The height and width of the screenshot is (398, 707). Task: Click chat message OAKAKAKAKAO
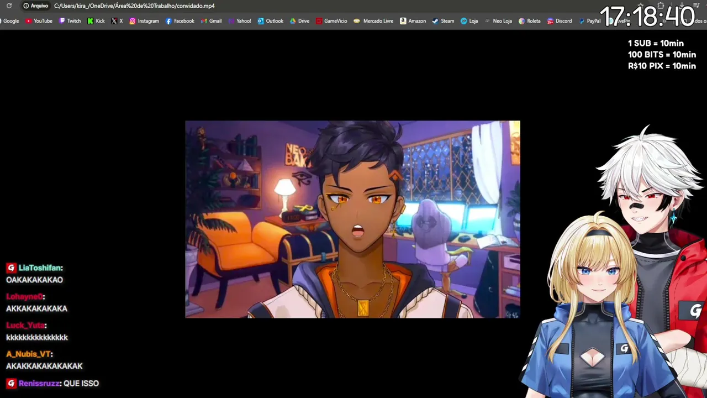click(34, 280)
